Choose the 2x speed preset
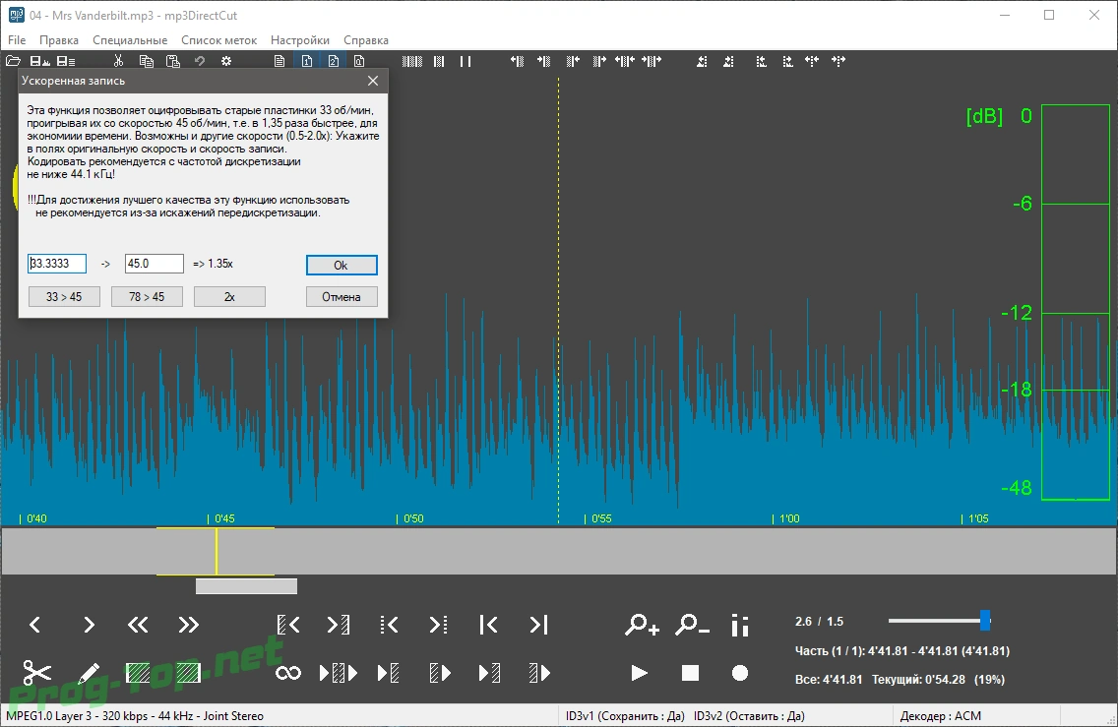The width and height of the screenshot is (1118, 727). tap(229, 296)
